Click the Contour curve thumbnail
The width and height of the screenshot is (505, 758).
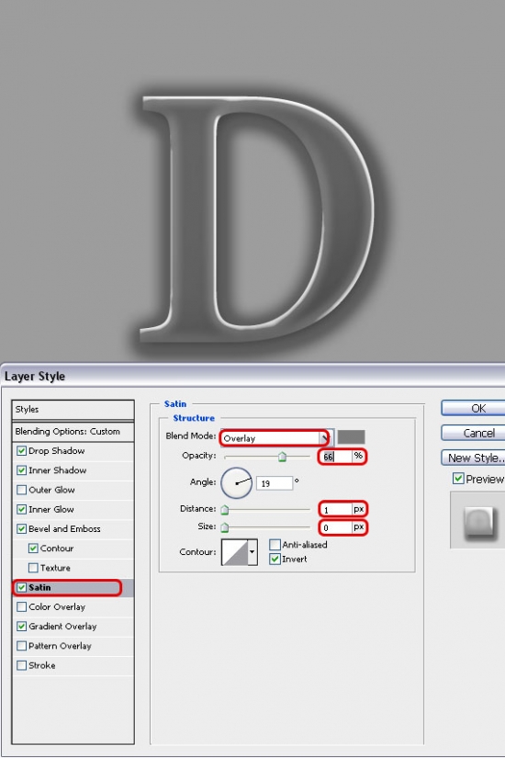point(234,552)
